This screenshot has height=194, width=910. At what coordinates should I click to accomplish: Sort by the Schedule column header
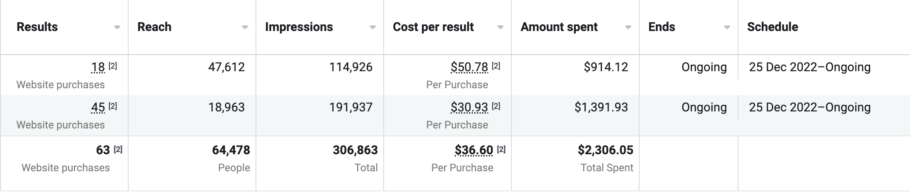click(x=772, y=27)
